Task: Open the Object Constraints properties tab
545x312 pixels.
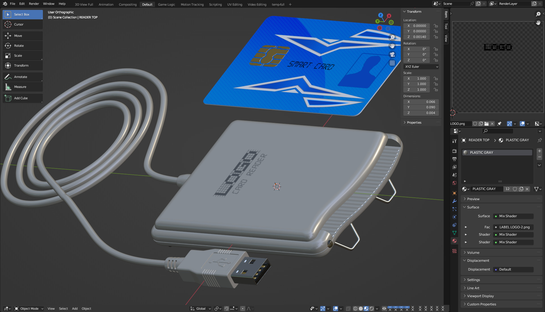Action: coord(454,225)
